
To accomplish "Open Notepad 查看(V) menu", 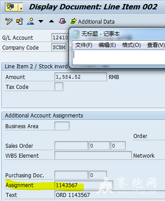I will pos(156,45).
